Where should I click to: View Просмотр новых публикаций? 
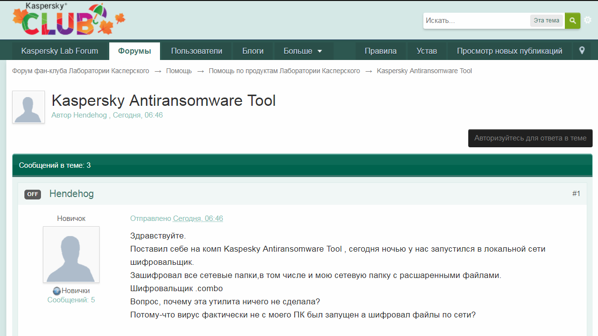pos(509,51)
